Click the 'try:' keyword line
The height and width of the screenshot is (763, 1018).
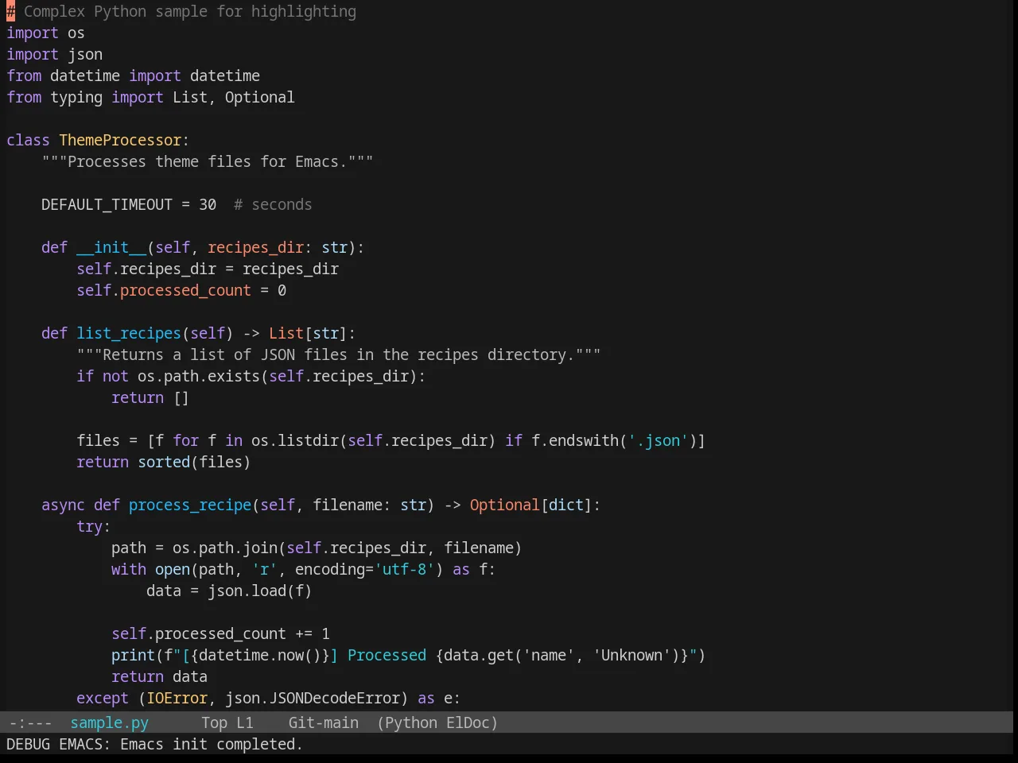coord(93,526)
